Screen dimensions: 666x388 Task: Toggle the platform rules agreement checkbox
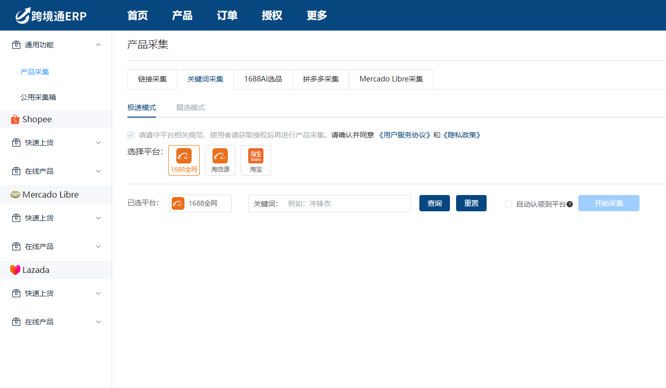pyautogui.click(x=131, y=135)
